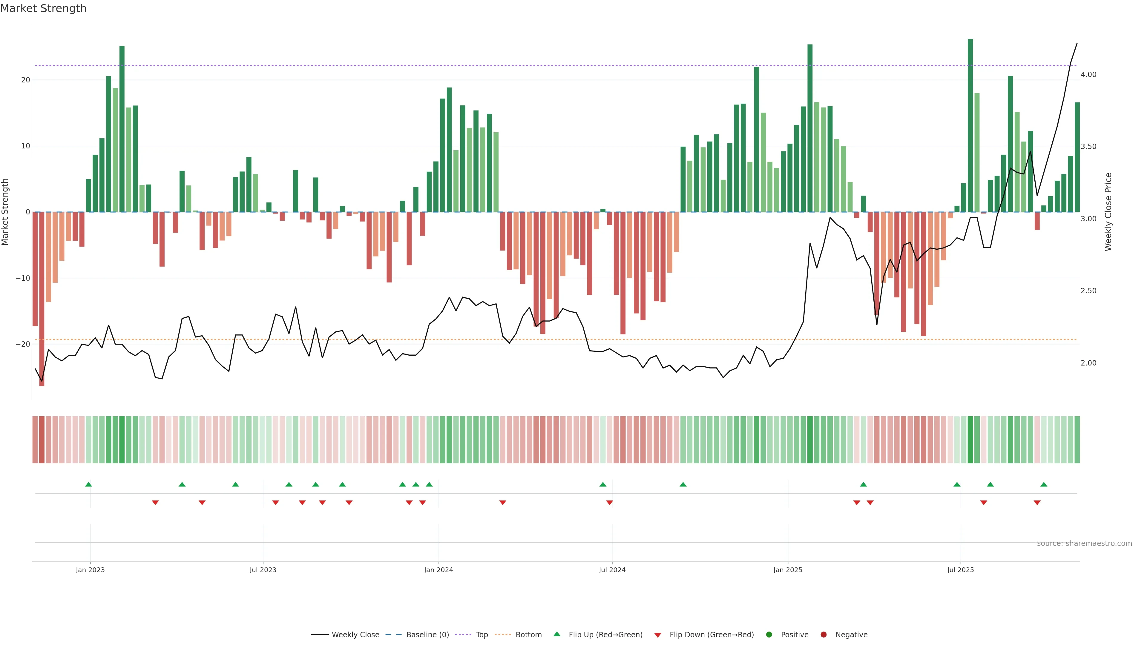Click the last green flip-up triangle marker
1147x645 pixels.
[x=1044, y=484]
